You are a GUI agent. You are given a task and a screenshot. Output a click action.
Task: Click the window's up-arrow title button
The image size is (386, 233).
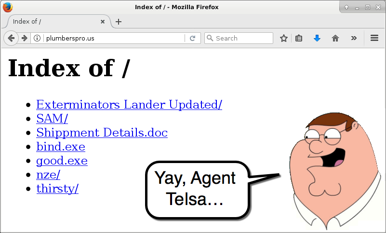(x=346, y=7)
